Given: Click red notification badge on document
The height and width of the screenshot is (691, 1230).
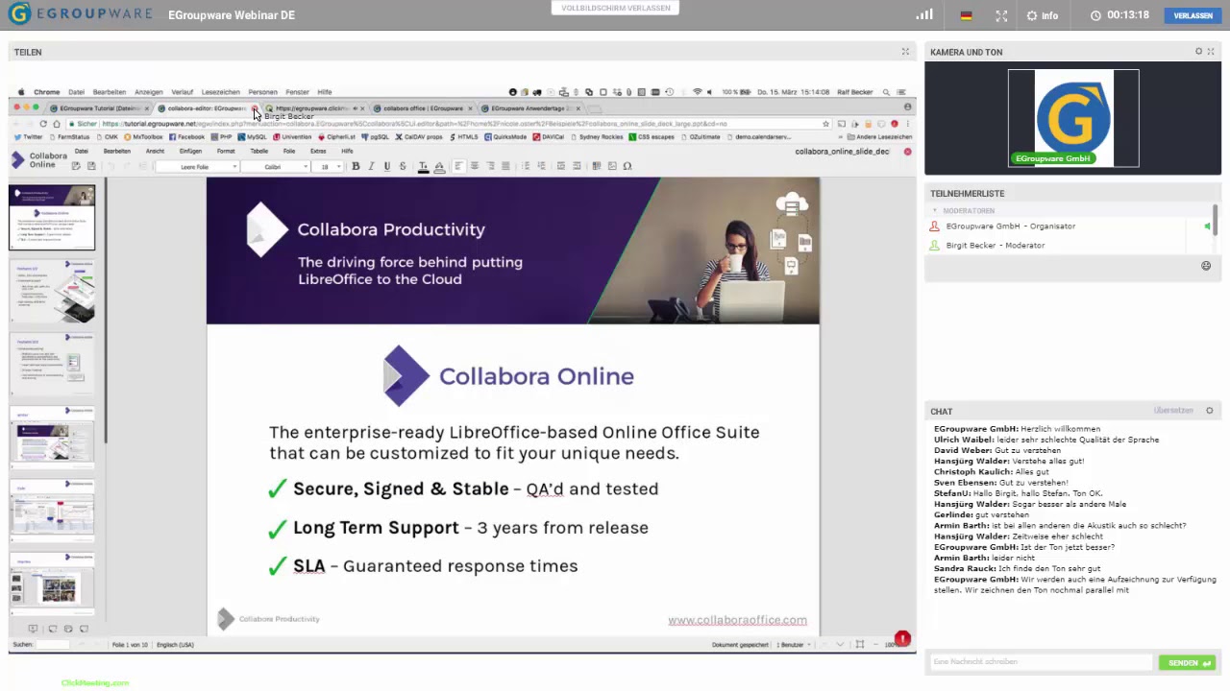Looking at the screenshot, I should coord(902,638).
